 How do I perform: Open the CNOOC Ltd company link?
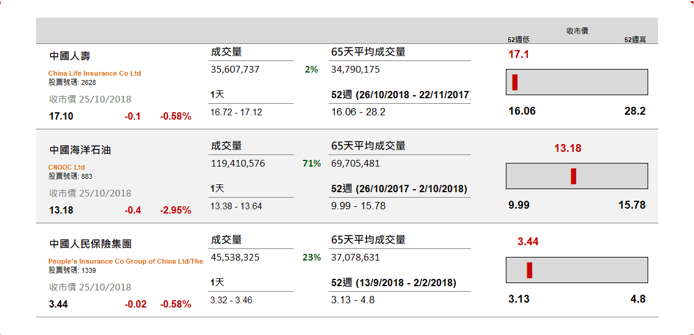click(x=67, y=167)
